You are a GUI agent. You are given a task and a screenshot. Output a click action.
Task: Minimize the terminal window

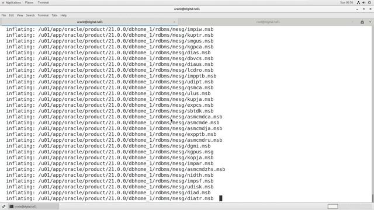[x=357, y=9]
